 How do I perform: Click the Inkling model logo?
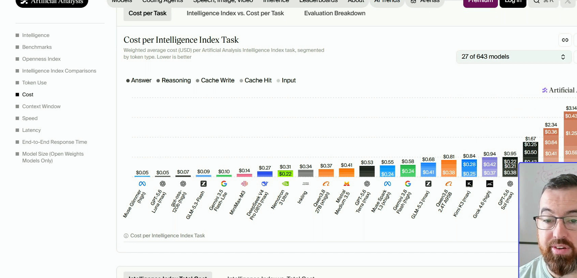click(x=306, y=184)
